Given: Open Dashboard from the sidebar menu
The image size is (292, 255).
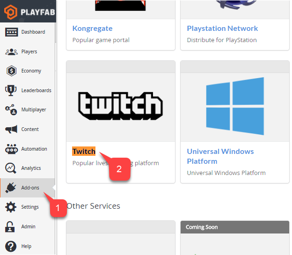Looking at the screenshot, I should coord(33,32).
